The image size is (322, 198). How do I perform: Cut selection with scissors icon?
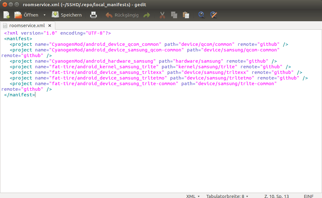pyautogui.click(x=162, y=15)
